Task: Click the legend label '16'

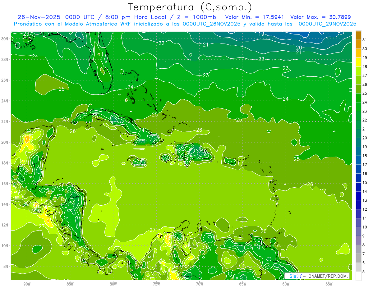Action: (x=365, y=173)
